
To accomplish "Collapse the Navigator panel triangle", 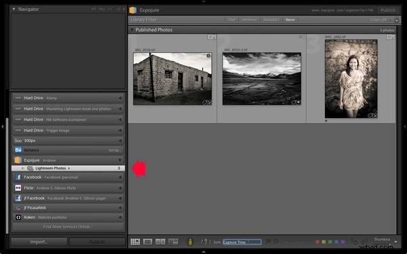I will click(x=14, y=9).
